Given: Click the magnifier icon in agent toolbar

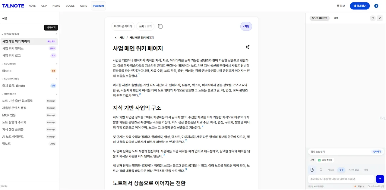Looking at the screenshot, I should (x=321, y=170).
